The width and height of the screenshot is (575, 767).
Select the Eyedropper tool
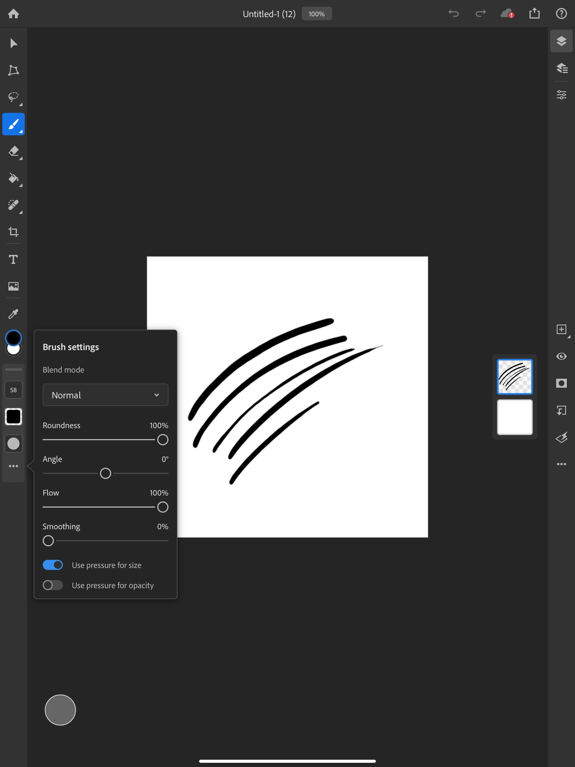click(13, 314)
